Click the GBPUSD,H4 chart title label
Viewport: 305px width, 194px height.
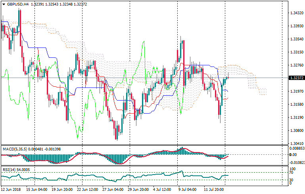coord(17,4)
